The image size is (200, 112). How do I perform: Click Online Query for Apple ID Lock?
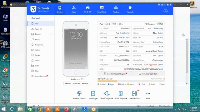pos(158,28)
